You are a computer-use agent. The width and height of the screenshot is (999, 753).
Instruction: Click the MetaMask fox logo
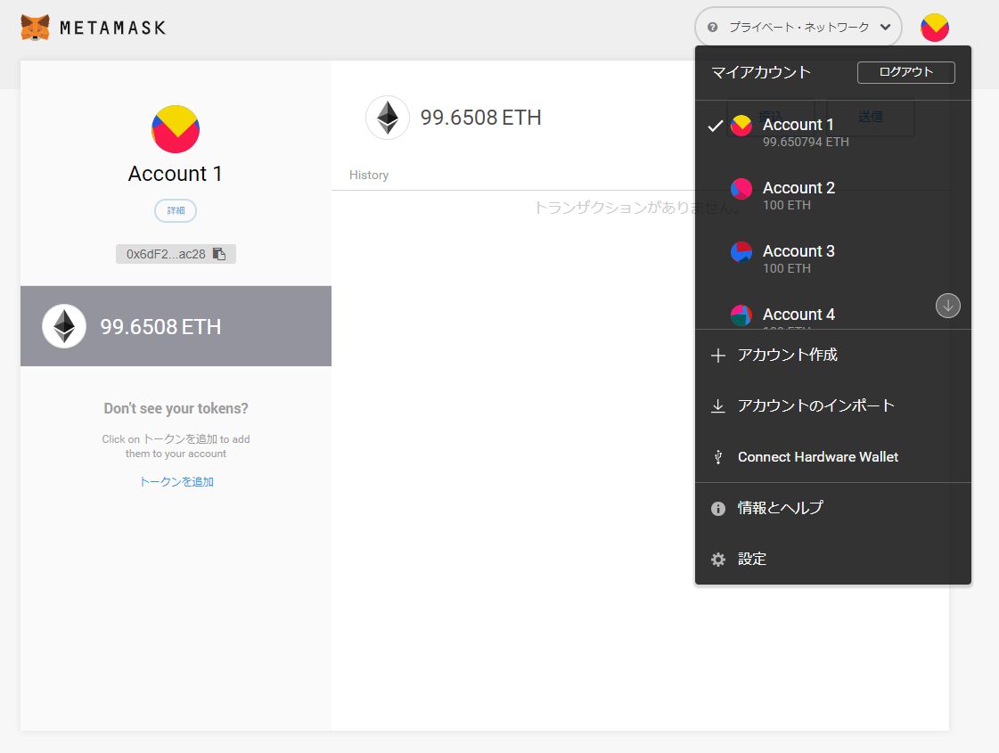pos(35,28)
